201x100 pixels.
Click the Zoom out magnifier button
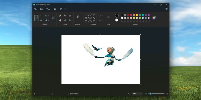click(x=146, y=94)
